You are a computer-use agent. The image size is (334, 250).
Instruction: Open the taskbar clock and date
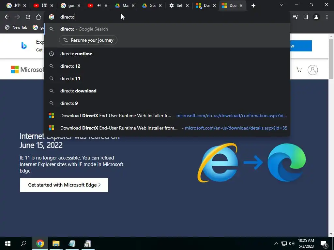pyautogui.click(x=306, y=243)
